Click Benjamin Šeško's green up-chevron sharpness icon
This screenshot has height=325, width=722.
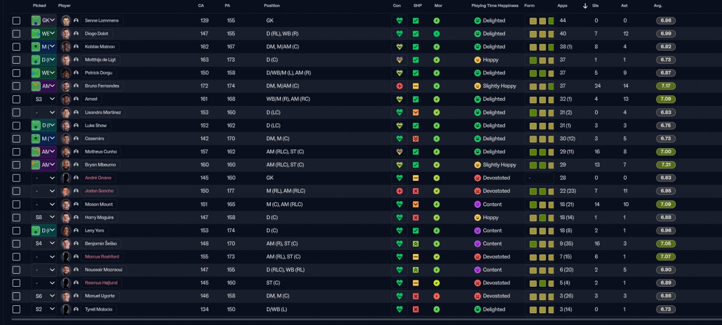tap(416, 243)
